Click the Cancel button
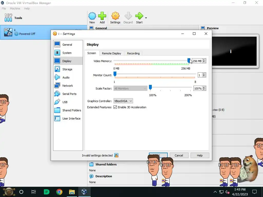The image size is (263, 197). 179,155
